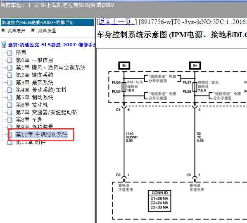
Task: Open 第3章 悬架系统
Action: pos(35,82)
